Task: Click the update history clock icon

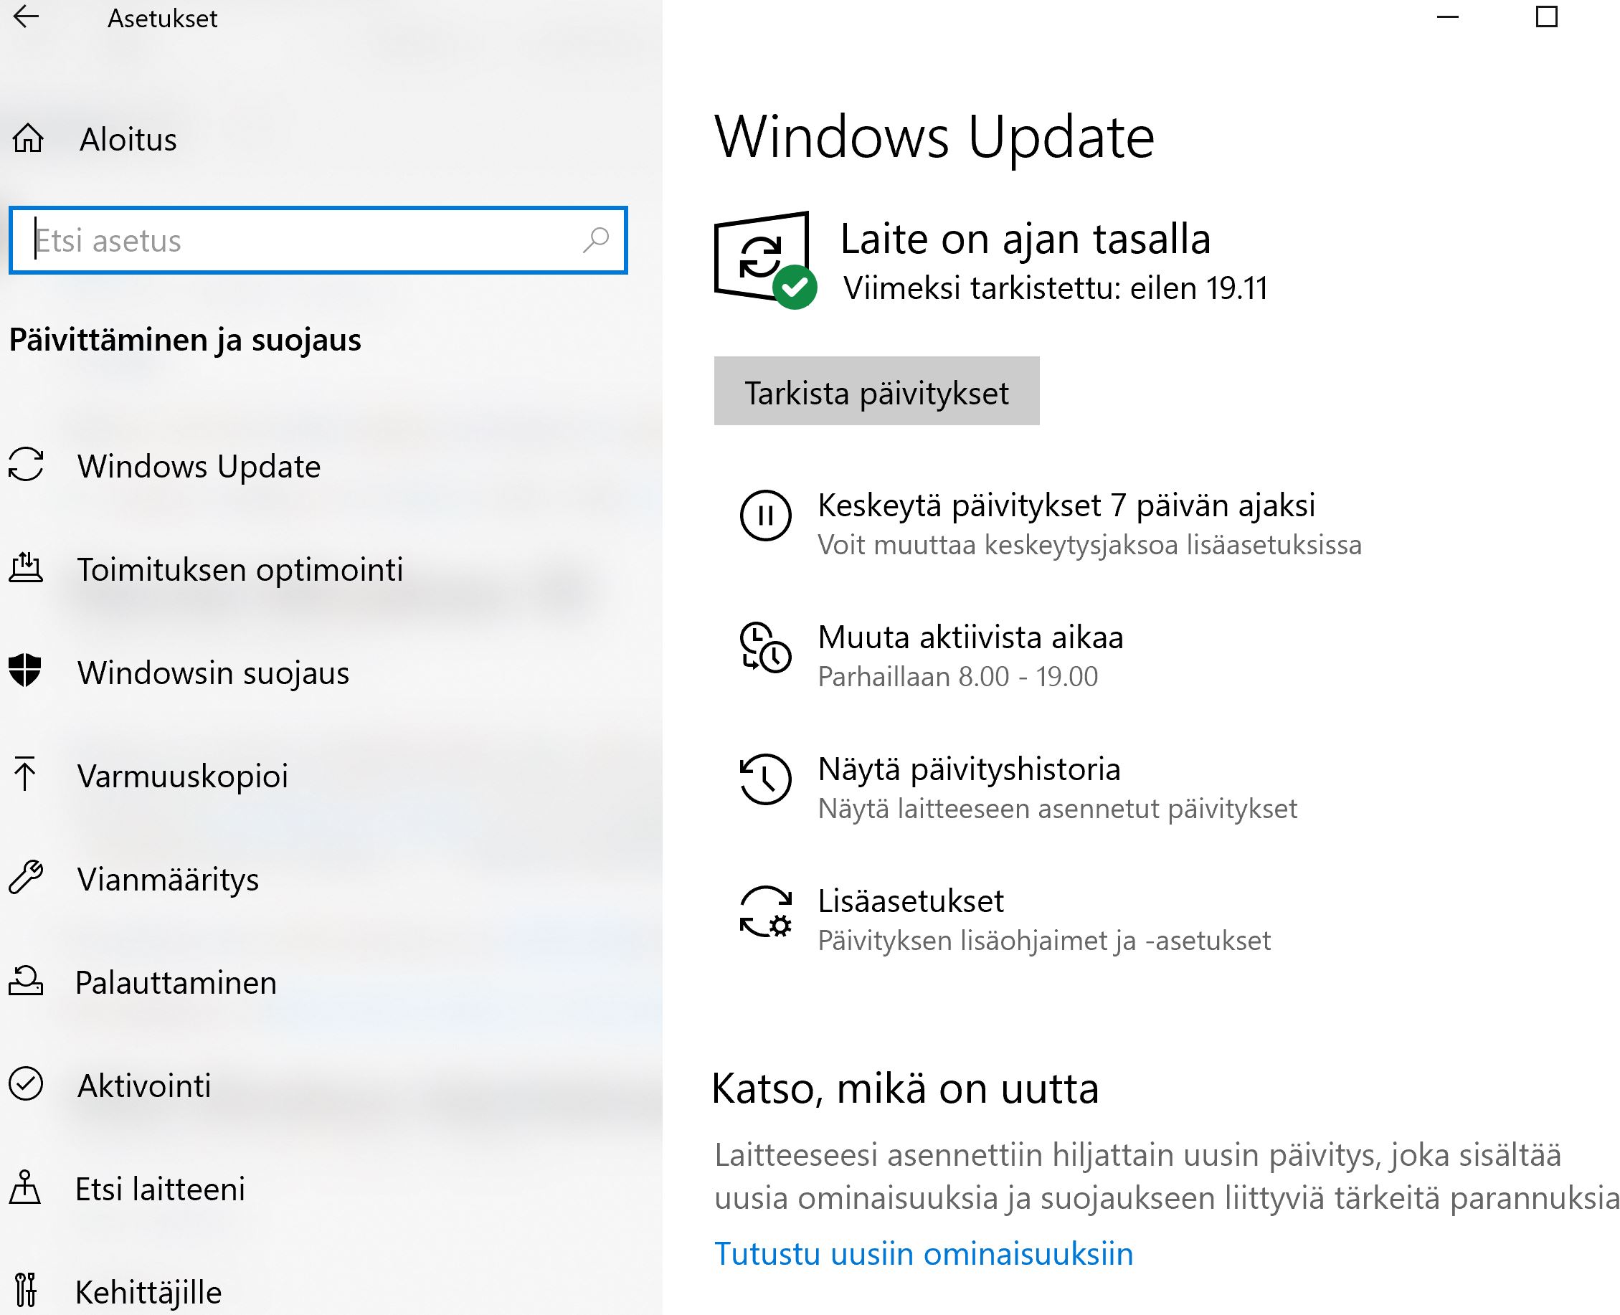Action: coord(765,779)
